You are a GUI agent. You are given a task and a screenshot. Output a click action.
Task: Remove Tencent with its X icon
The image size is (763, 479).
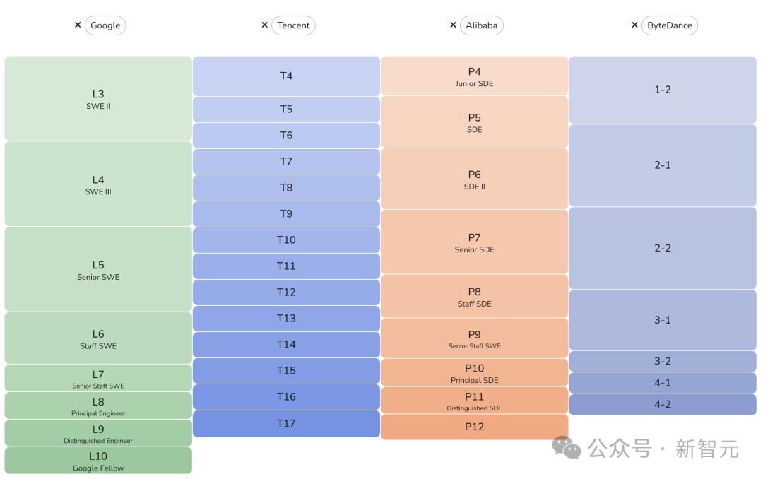tap(264, 25)
